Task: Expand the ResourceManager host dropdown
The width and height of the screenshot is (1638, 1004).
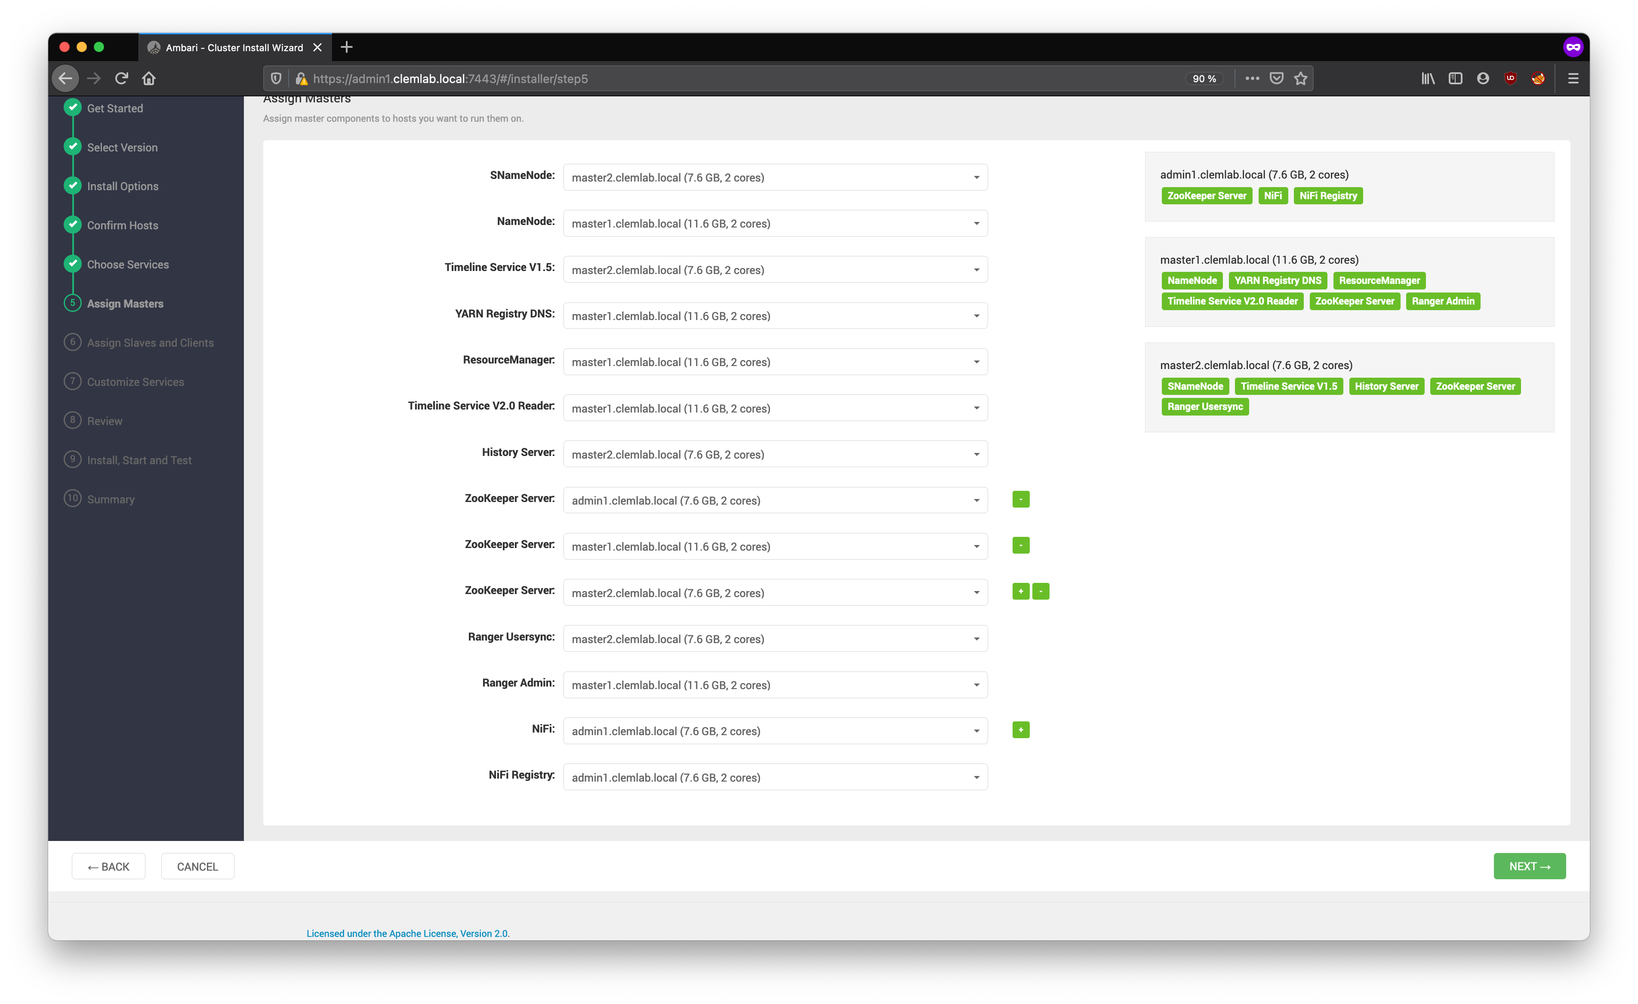Action: [x=774, y=362]
